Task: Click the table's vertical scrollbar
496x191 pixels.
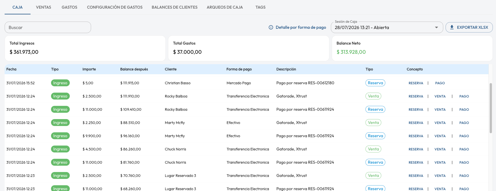Action: [x=491, y=108]
